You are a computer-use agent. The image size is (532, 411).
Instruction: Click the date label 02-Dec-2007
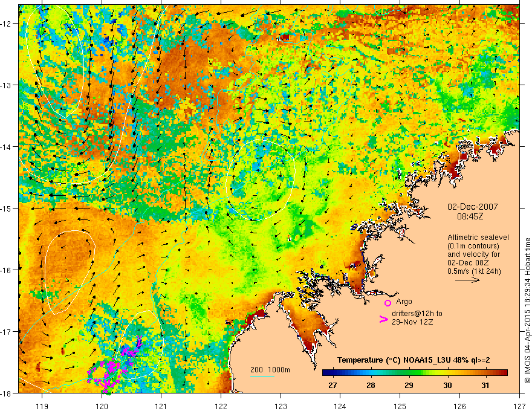coord(473,207)
